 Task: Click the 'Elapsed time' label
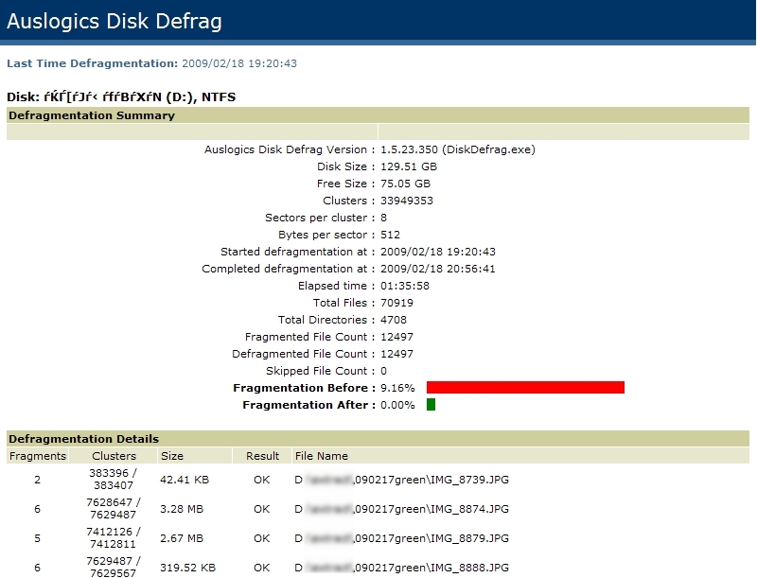click(x=336, y=286)
